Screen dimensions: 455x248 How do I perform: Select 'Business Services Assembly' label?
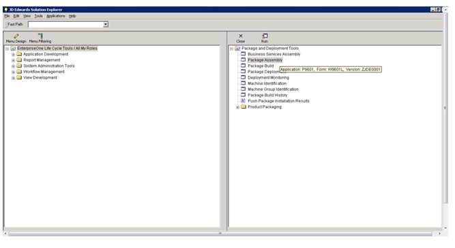click(x=274, y=54)
